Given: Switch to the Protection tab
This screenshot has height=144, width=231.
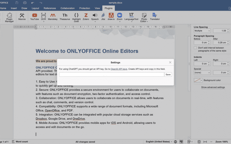Looking at the screenshot, I should [x=85, y=8].
